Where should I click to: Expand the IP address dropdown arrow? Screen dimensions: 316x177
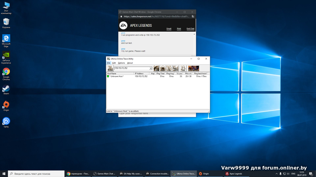(x=151, y=68)
